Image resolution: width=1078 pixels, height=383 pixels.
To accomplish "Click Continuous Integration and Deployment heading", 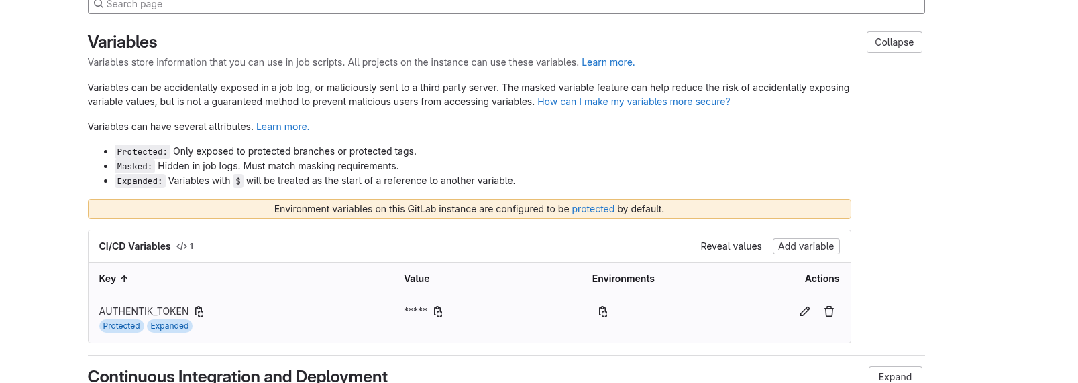I will click(x=237, y=376).
